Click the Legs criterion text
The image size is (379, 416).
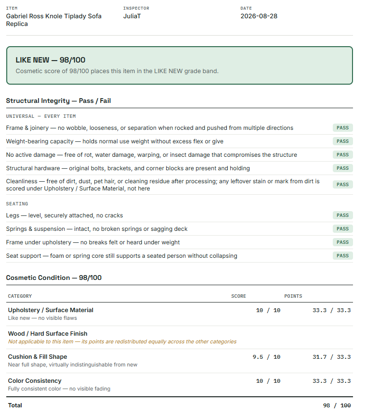(x=65, y=215)
